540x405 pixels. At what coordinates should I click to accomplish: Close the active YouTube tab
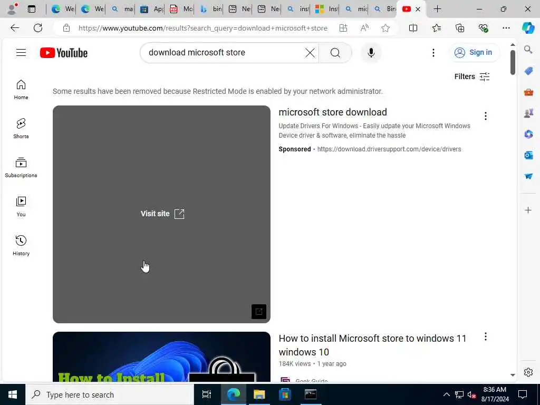[418, 9]
